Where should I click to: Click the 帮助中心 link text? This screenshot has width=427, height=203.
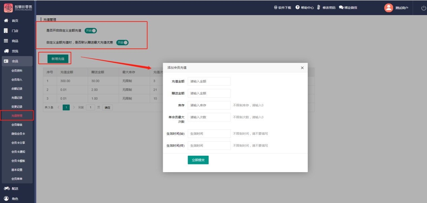(x=307, y=8)
